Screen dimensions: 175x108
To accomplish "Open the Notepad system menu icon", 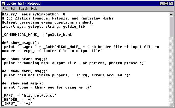I will coord(3,4).
